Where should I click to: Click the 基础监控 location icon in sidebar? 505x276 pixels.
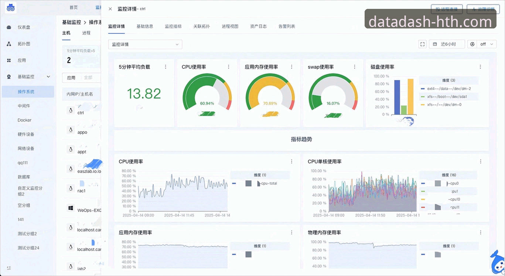pyautogui.click(x=9, y=77)
